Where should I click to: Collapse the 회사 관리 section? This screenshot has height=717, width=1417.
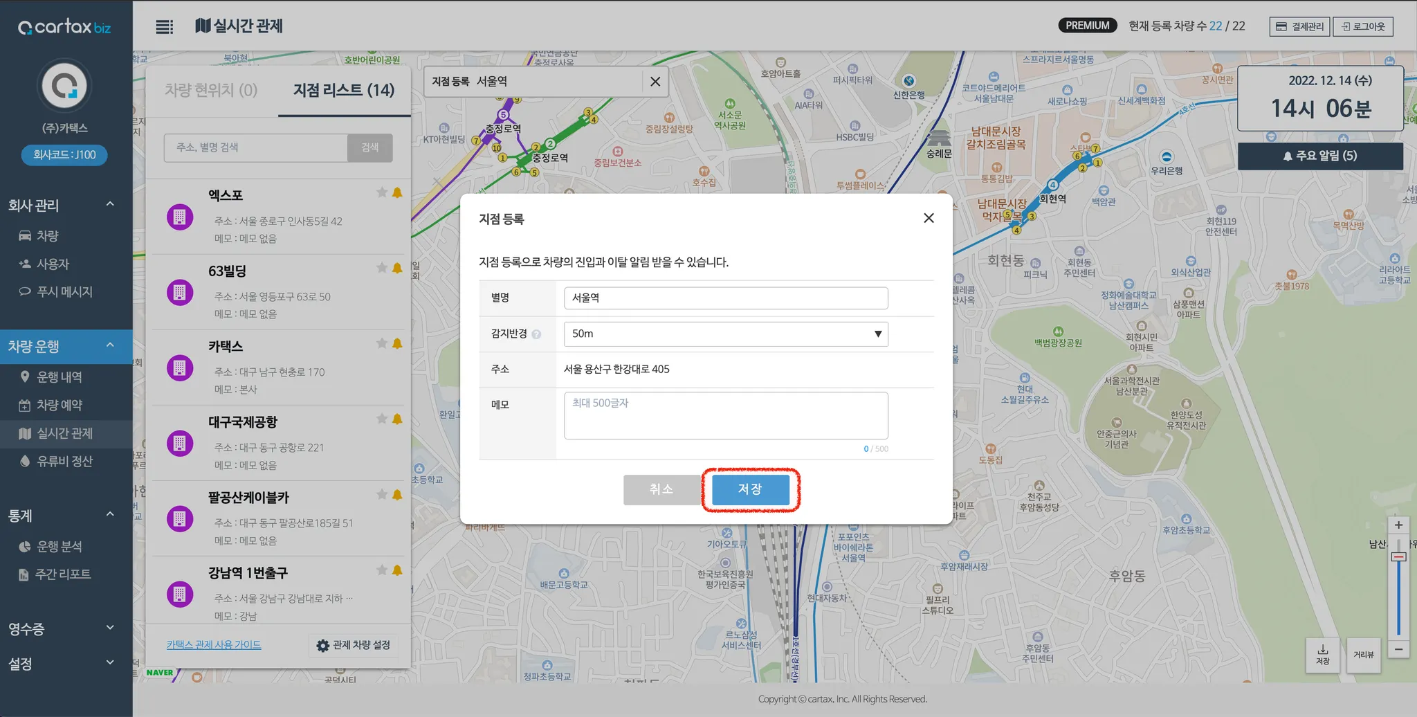(110, 204)
